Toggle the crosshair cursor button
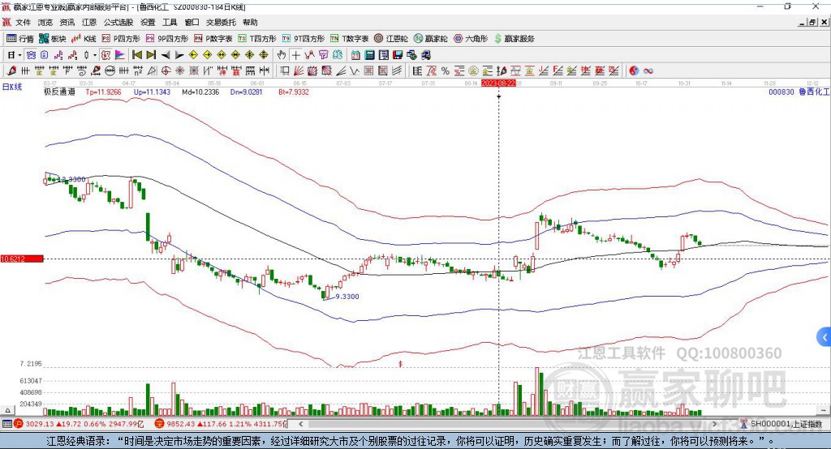This screenshot has width=831, height=449. (x=295, y=55)
